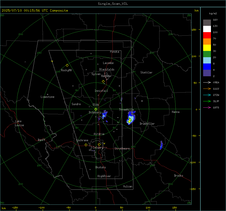Click the magenta 18TS arrow in legend
226x211 pixels.
tap(207, 107)
